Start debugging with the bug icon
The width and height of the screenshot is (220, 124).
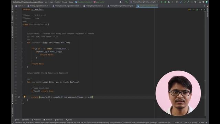165,2
